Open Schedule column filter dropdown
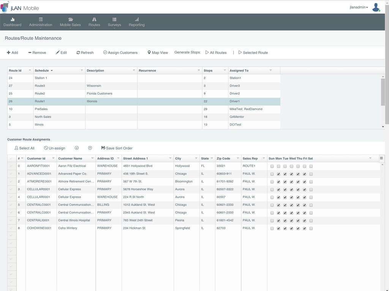 (82, 70)
